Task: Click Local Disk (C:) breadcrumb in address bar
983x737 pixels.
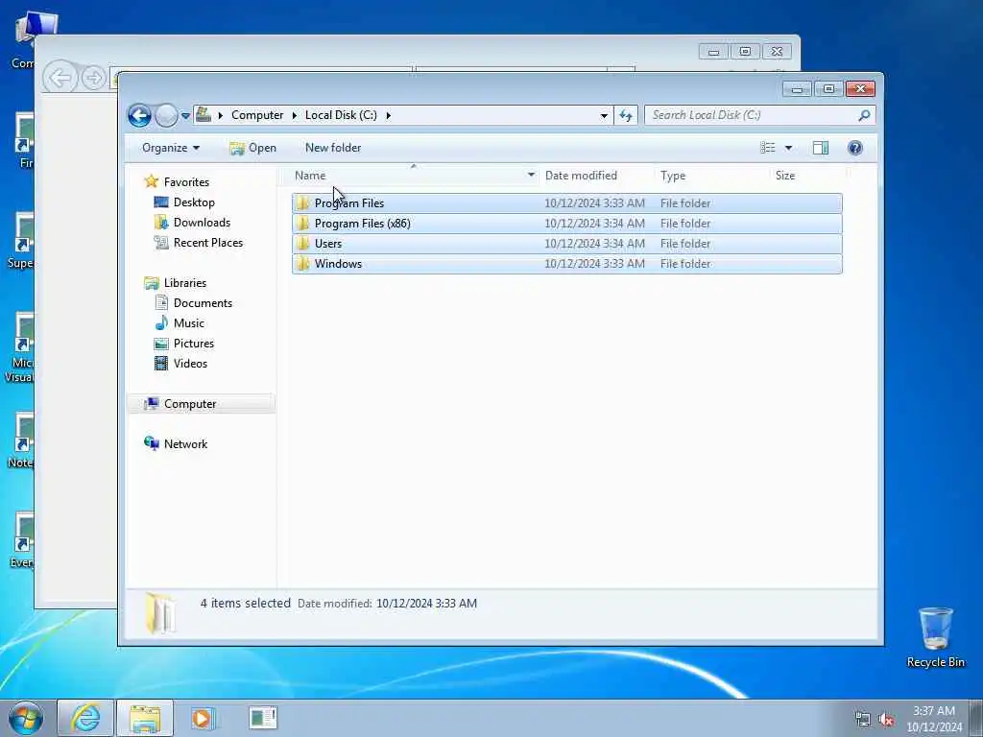Action: click(x=341, y=115)
